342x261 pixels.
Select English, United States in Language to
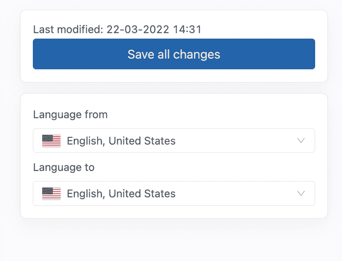point(121,193)
